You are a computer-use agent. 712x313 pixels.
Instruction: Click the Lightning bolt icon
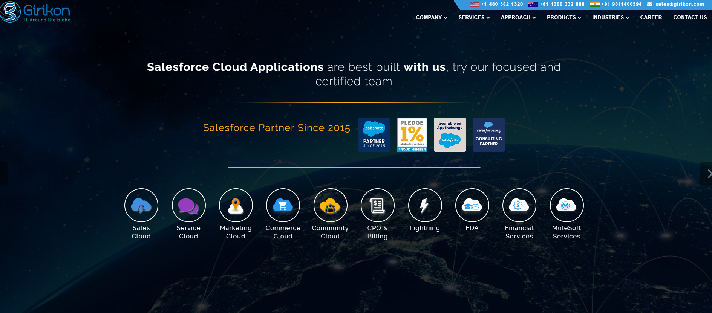425,205
